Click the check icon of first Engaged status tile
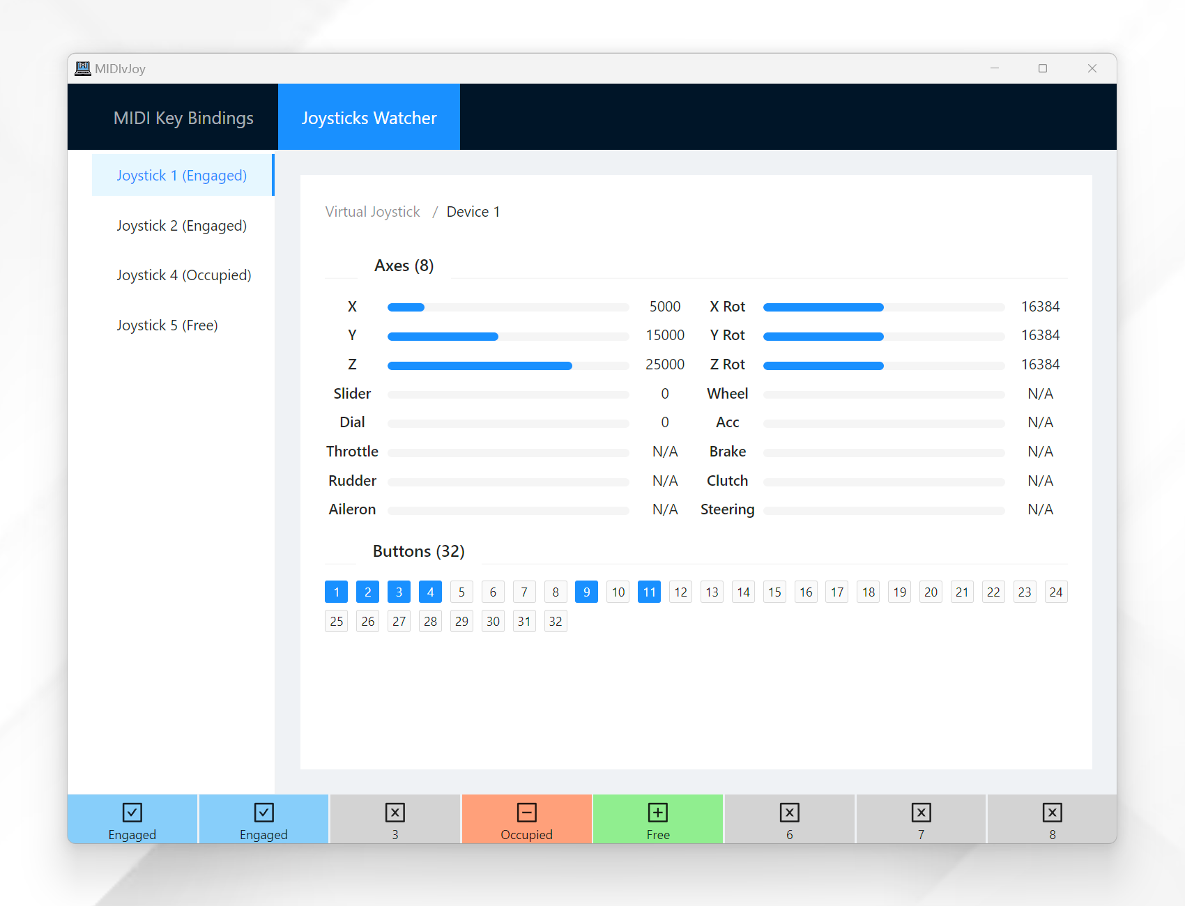The width and height of the screenshot is (1185, 906). (x=132, y=813)
